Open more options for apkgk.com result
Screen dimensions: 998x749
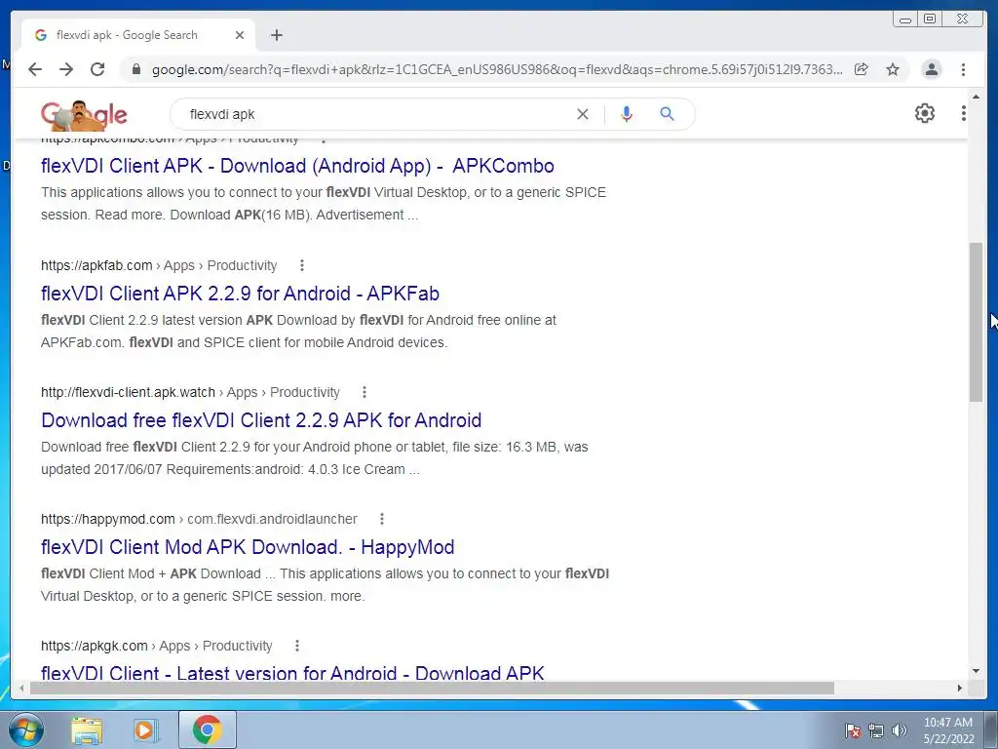pos(296,646)
